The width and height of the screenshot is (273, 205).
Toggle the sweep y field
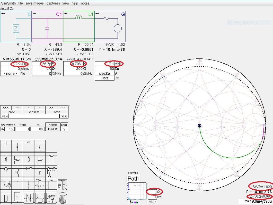coord(64,129)
